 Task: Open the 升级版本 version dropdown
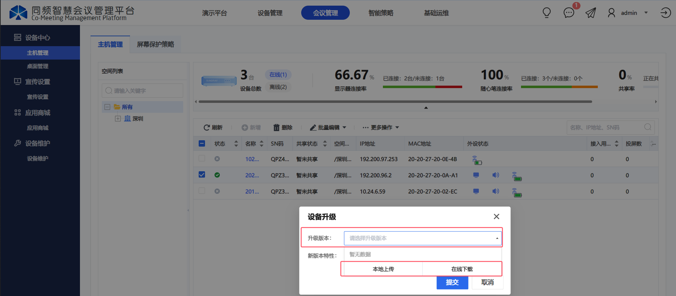(x=422, y=238)
